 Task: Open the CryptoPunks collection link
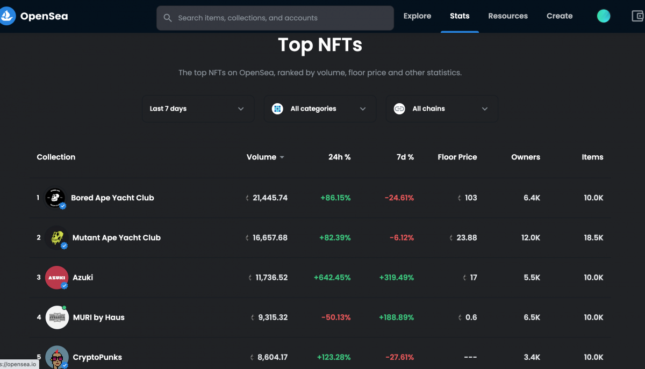[x=97, y=357]
